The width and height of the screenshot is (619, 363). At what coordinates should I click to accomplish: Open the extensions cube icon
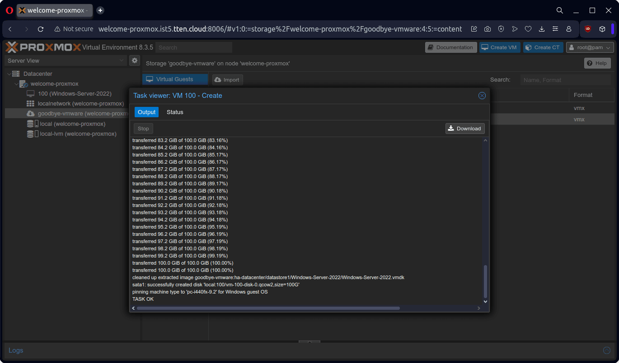coord(602,29)
